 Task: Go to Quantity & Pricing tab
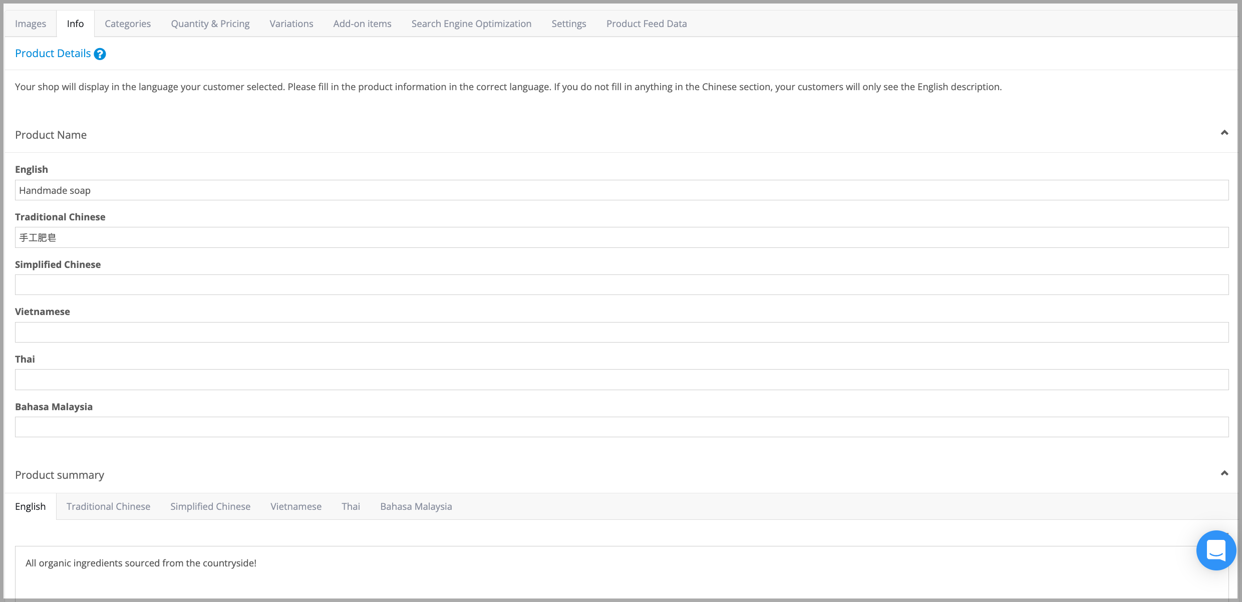coord(210,24)
